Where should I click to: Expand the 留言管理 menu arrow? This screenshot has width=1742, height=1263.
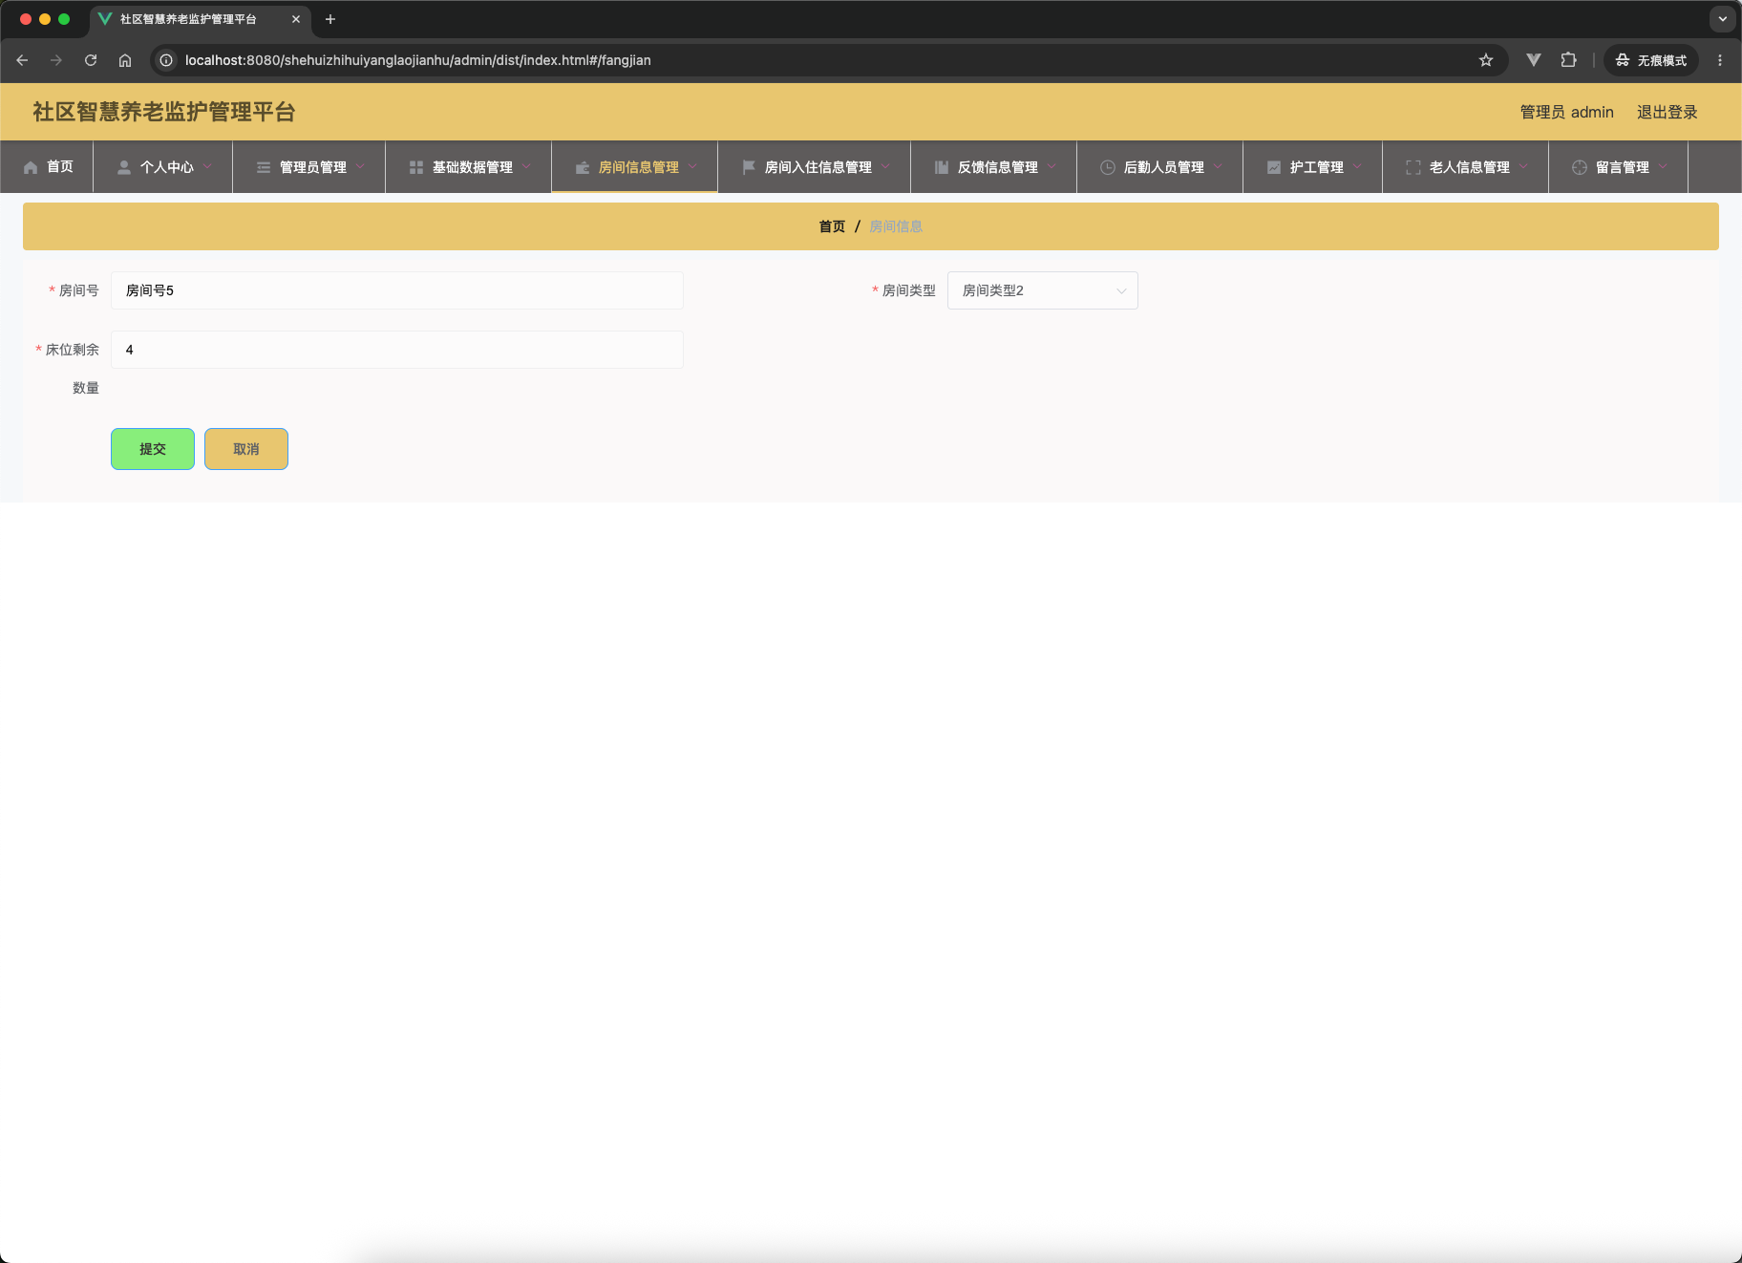1663,166
